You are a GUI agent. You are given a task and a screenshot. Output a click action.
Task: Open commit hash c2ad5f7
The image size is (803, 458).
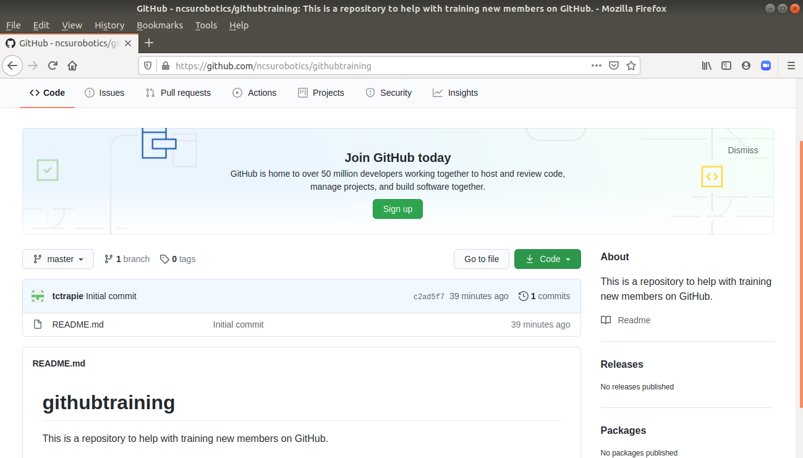(429, 297)
